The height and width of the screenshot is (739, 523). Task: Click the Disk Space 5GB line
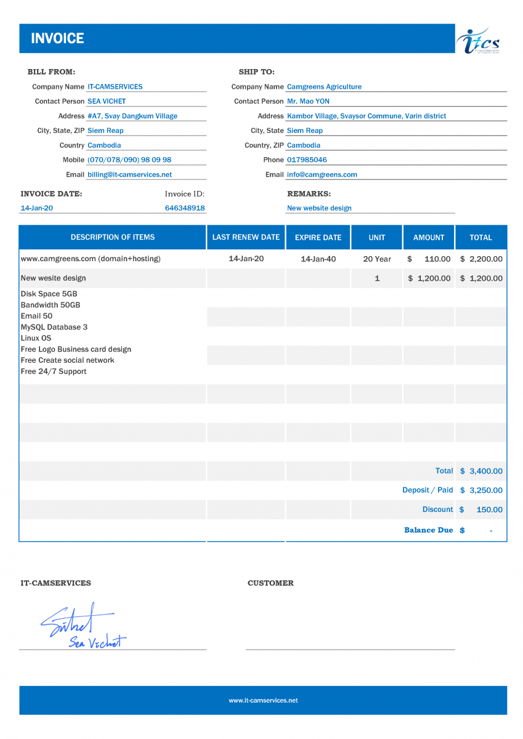(49, 294)
